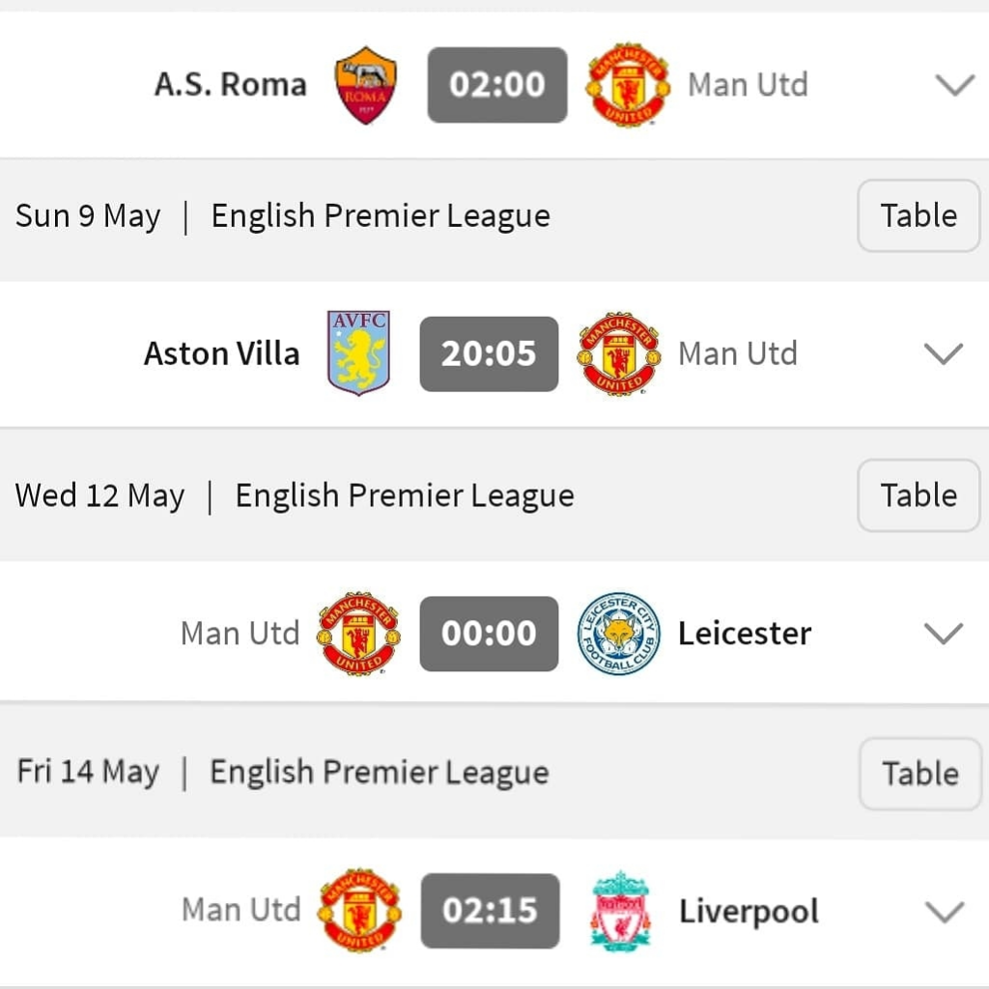The image size is (989, 989).
Task: Expand the Man Utd vs Liverpool fixture
Action: point(944,911)
